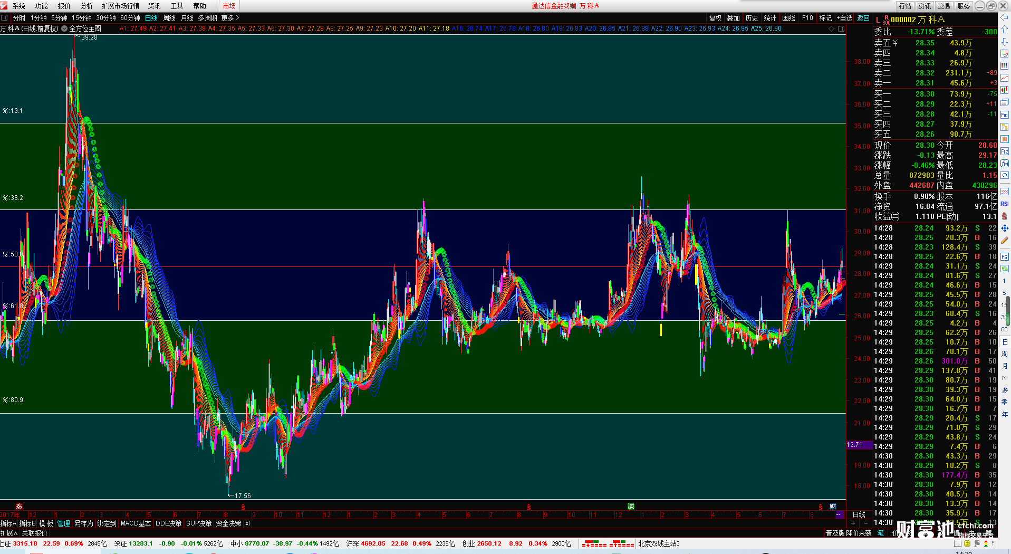Select the candlestick K-line chart icon
Viewport: 1011px width, 554px height.
click(1005, 90)
